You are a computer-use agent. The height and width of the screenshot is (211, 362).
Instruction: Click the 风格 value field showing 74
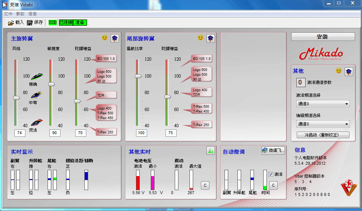[20, 133]
